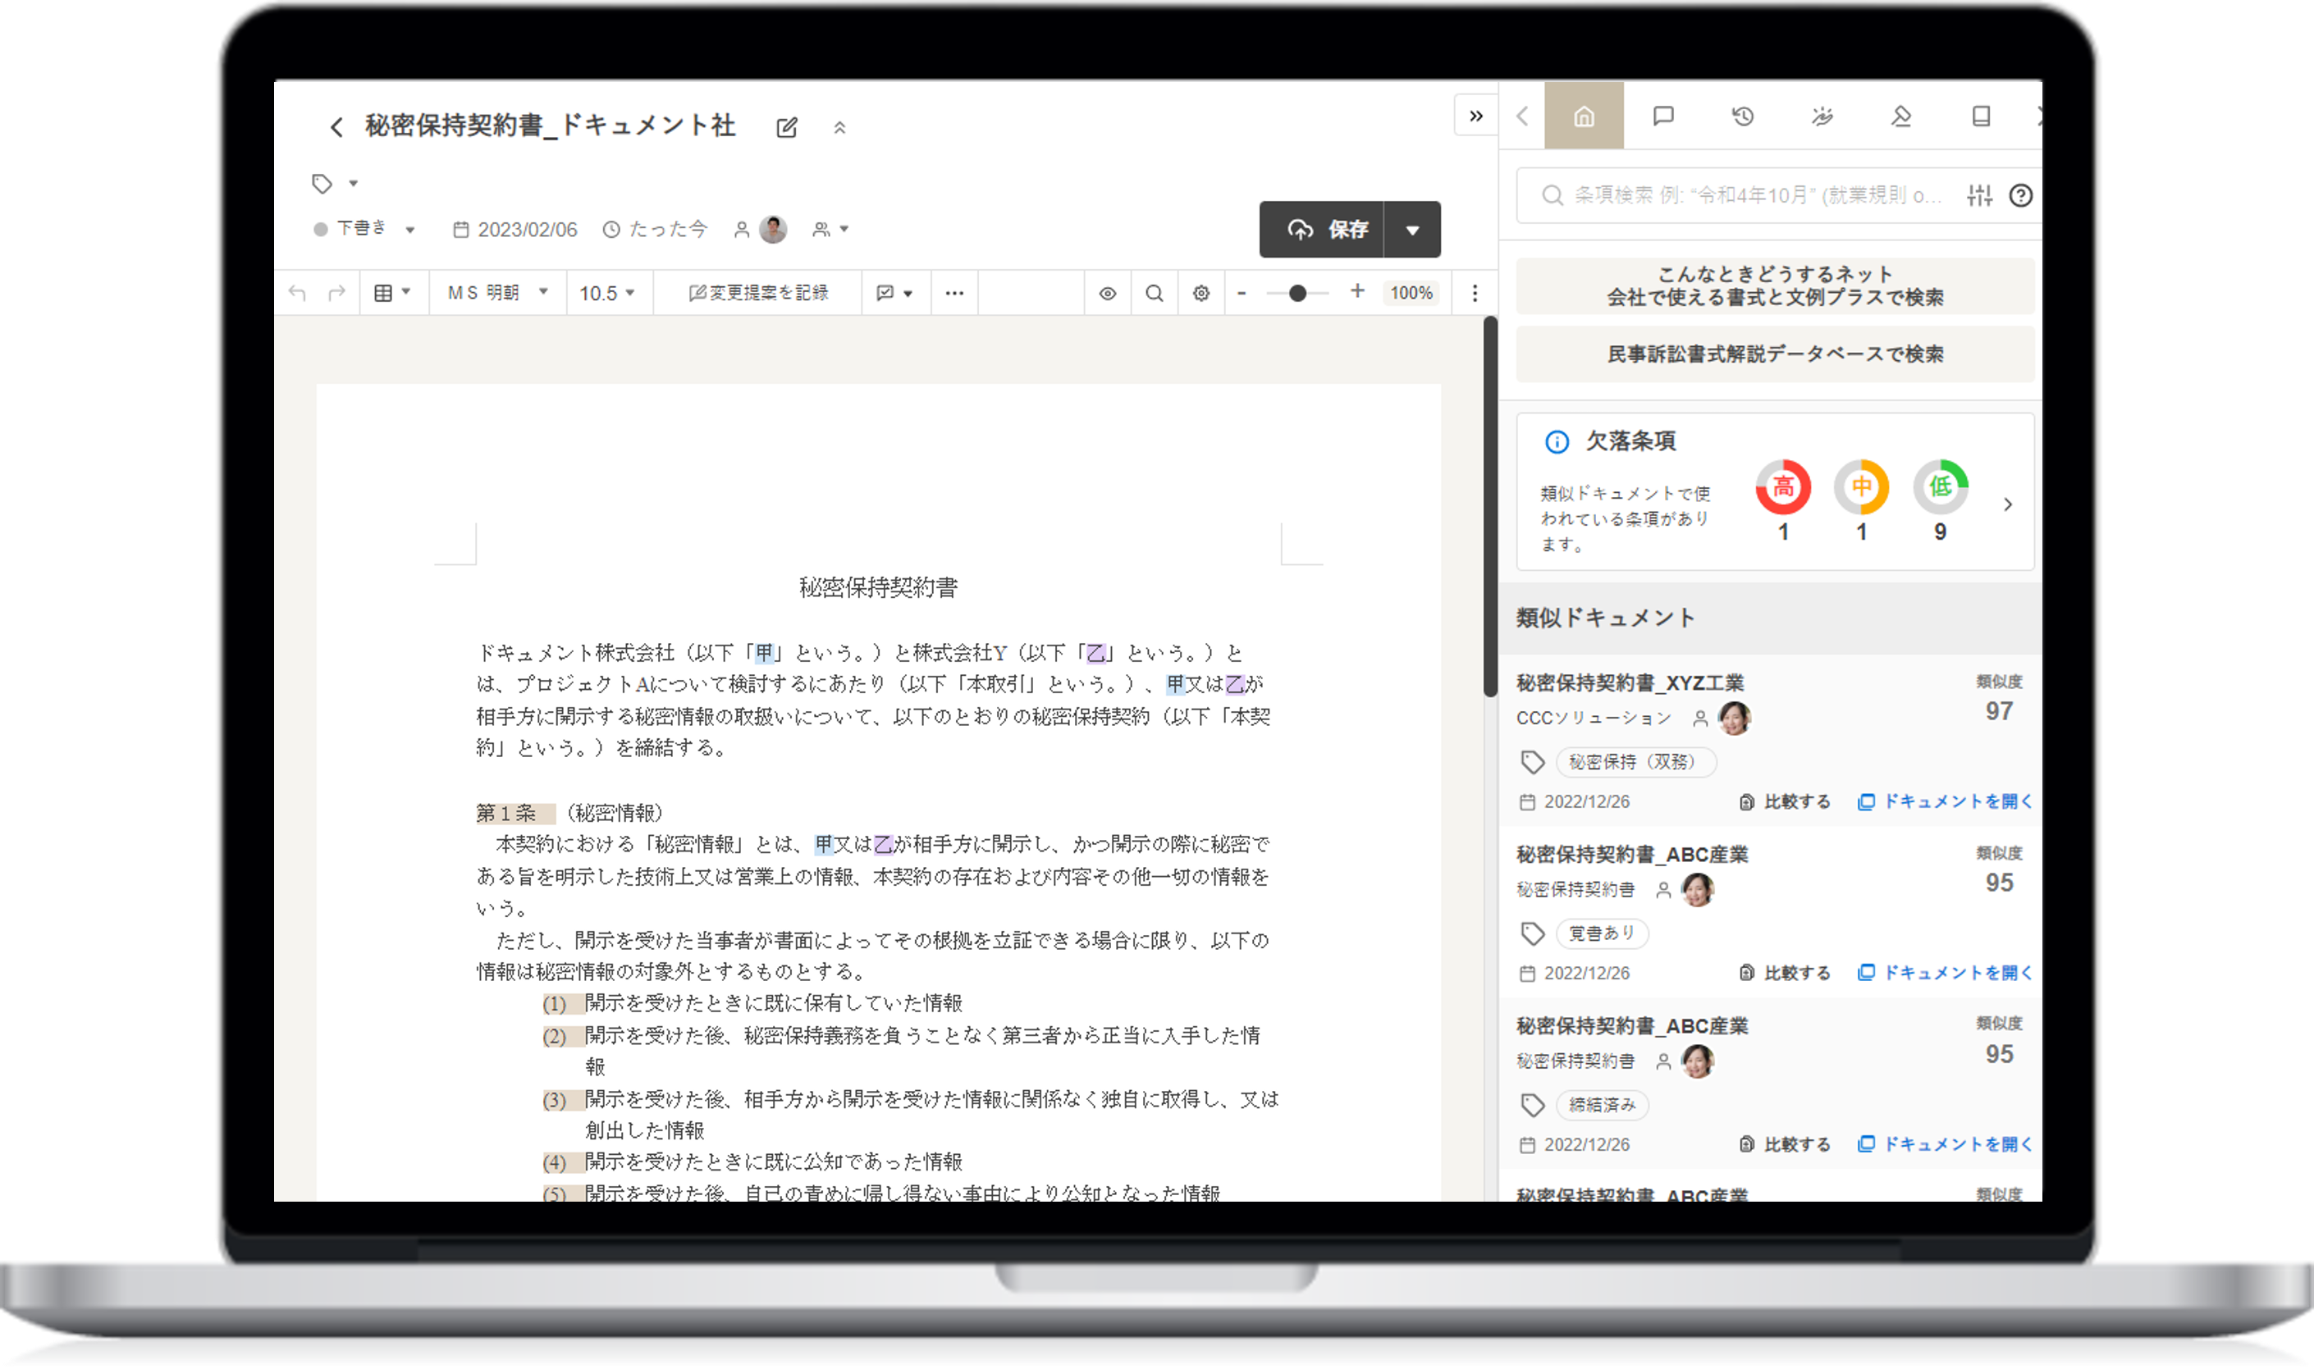Screen dimensions: 2314x1369
Task: Click the filter sliders icon in search
Action: click(1979, 195)
